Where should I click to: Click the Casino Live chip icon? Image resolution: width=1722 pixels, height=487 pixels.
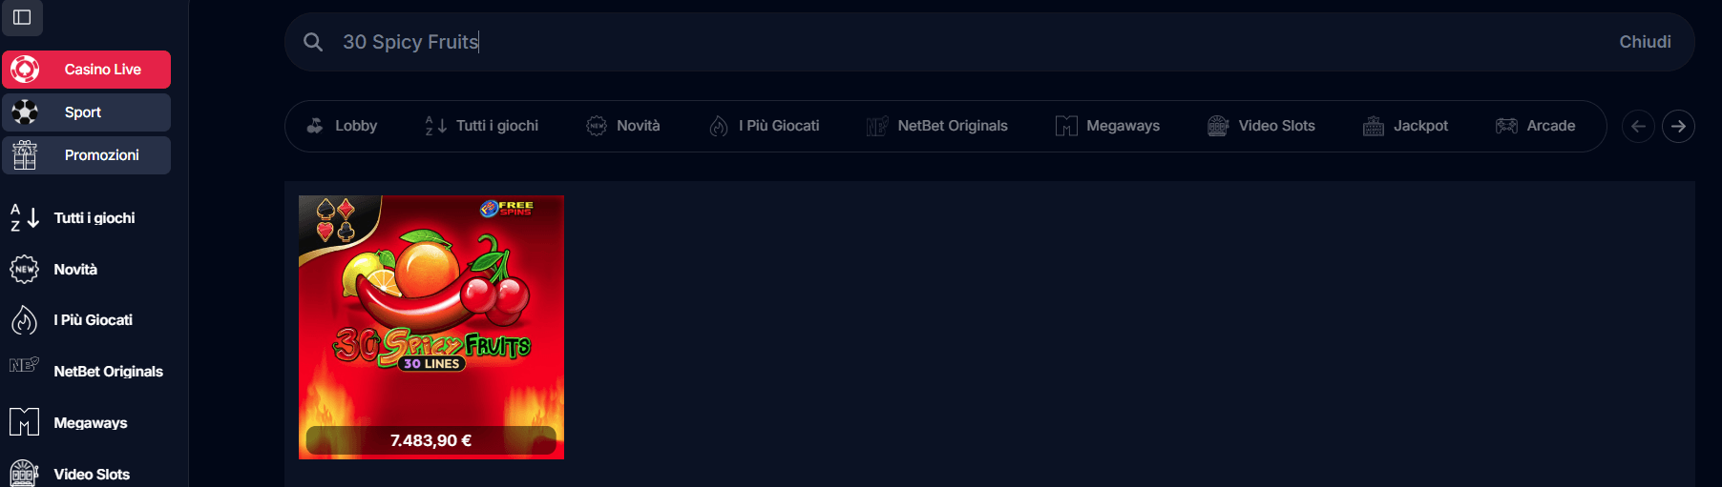tap(25, 70)
